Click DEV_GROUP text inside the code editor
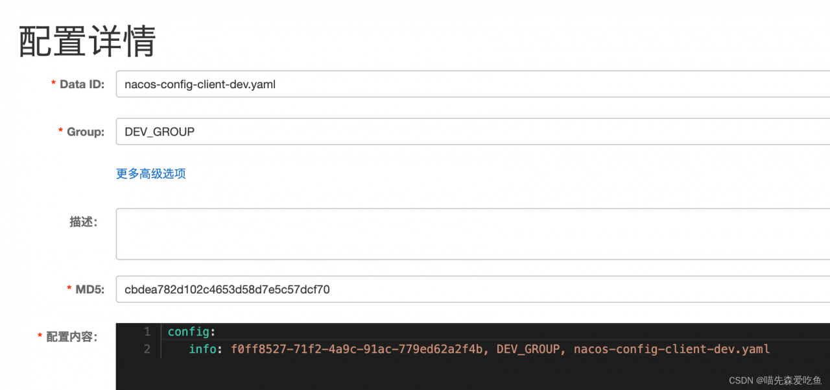The height and width of the screenshot is (390, 830). pyautogui.click(x=528, y=349)
